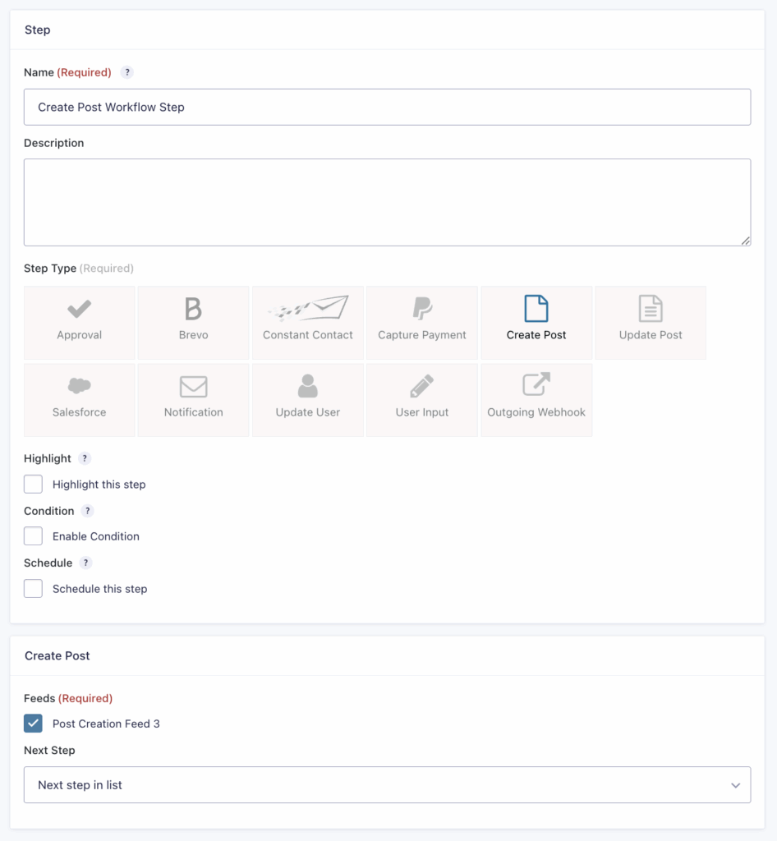The width and height of the screenshot is (777, 841).
Task: Click the Create Post step type icon
Action: 536,322
